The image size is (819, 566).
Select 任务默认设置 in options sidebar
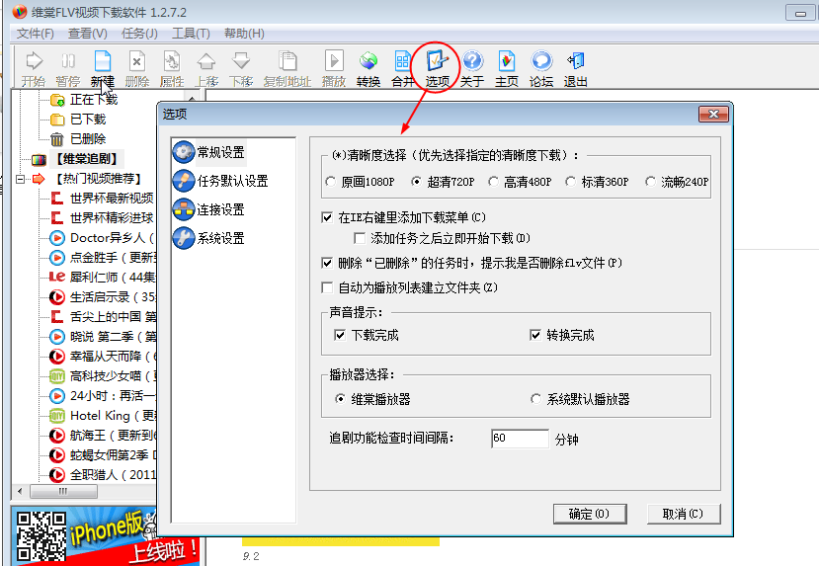pyautogui.click(x=220, y=181)
